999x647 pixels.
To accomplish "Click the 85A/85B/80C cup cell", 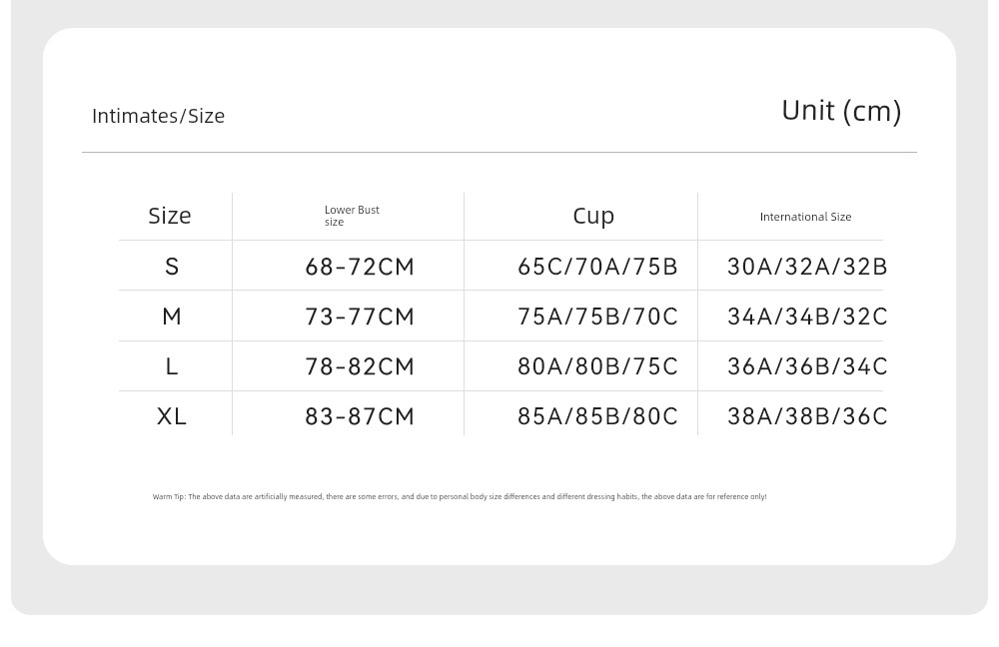I will [597, 416].
